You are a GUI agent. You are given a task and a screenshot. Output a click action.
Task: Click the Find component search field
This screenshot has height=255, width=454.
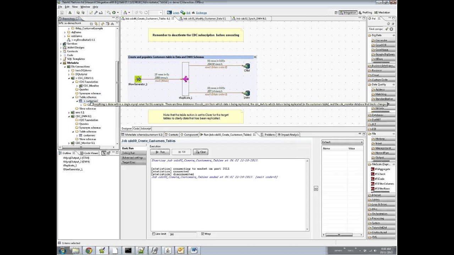(x=376, y=29)
